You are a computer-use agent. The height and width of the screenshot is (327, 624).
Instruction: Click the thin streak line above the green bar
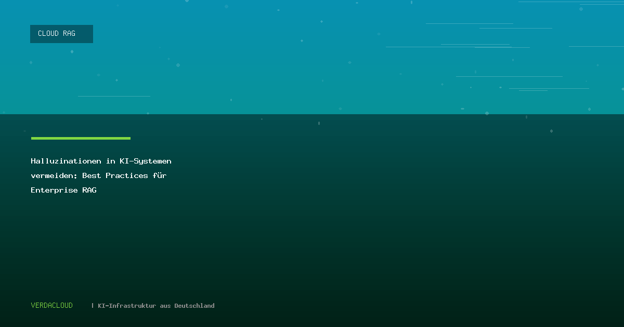114,96
